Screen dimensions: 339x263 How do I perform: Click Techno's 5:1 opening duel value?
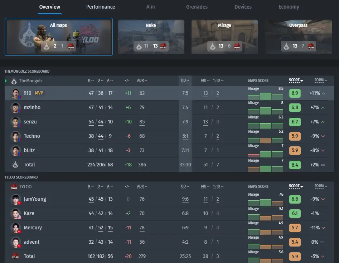click(185, 136)
